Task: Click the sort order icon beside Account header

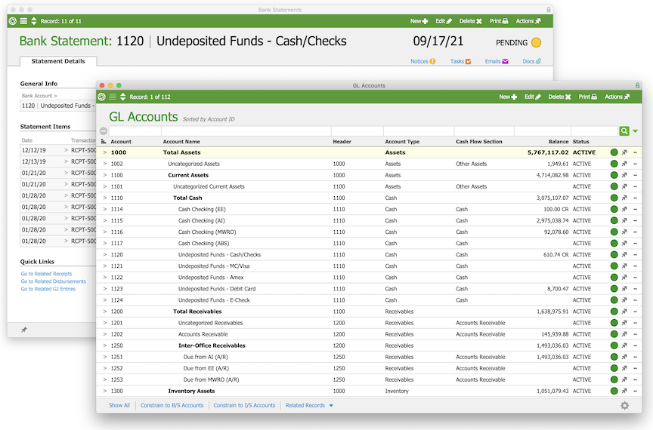Action: [x=104, y=142]
